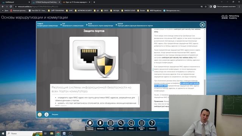Open the browser side panel icon

(x=211, y=7)
